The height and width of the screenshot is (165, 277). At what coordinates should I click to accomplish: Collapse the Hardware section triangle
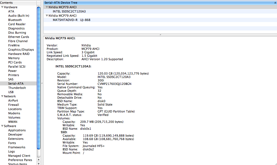pyautogui.click(x=2, y=7)
